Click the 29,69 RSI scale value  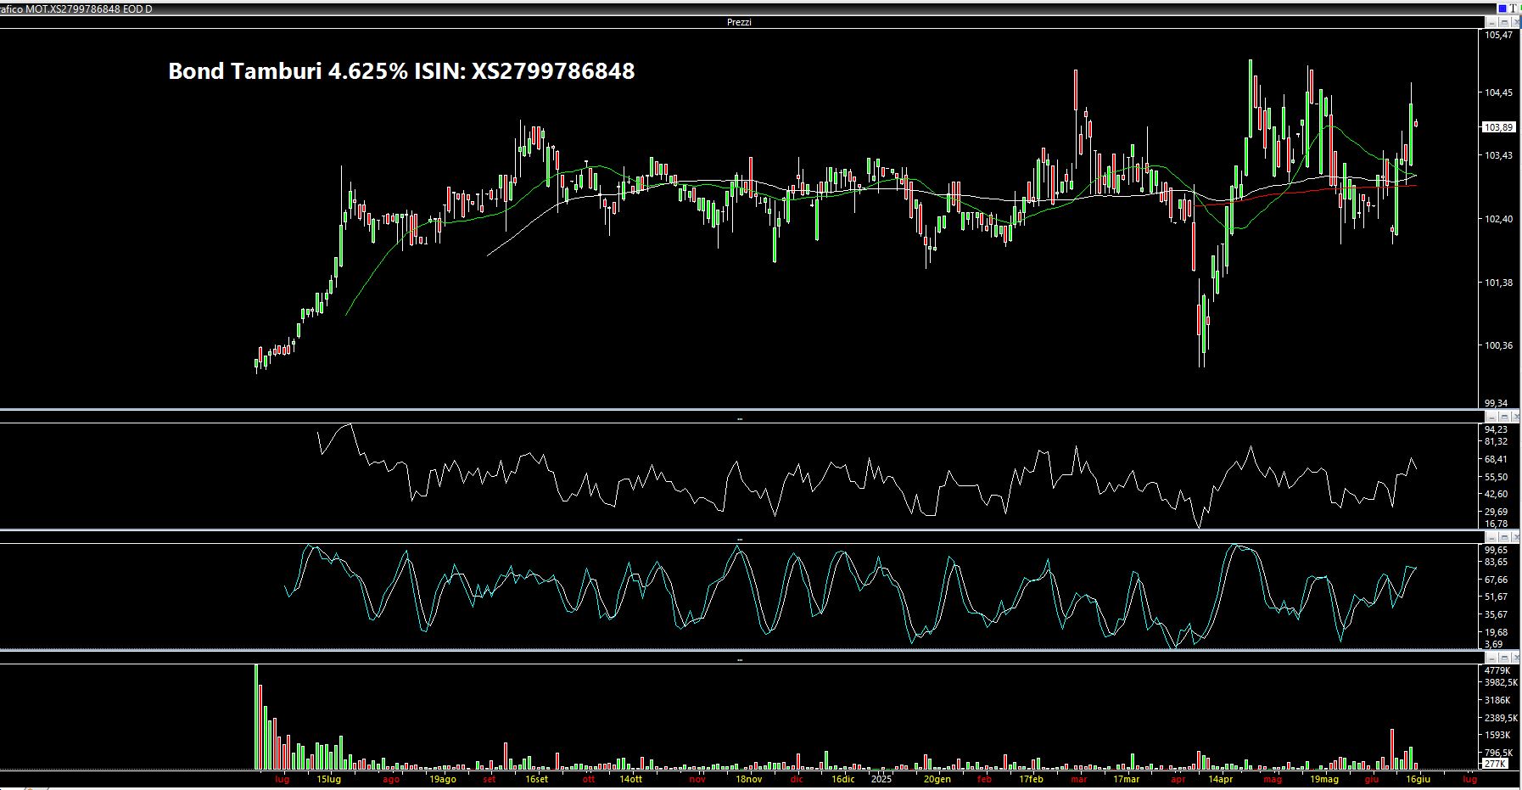(1496, 512)
